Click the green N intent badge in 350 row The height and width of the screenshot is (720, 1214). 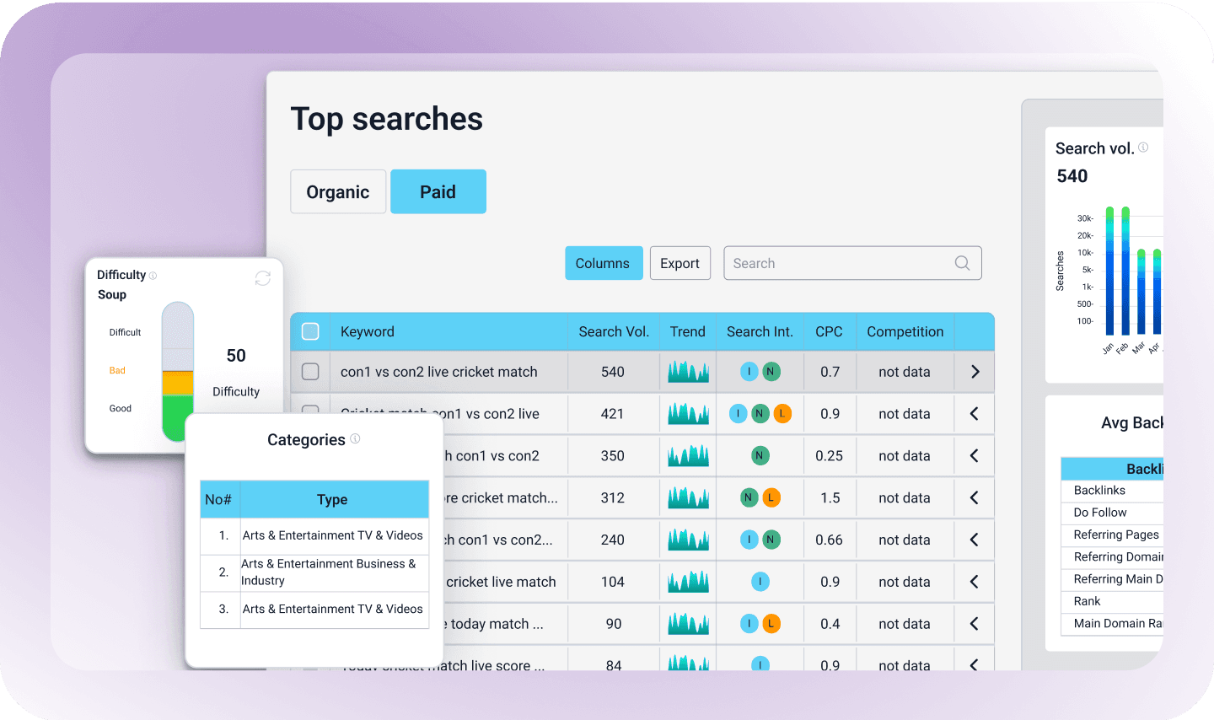pos(760,456)
